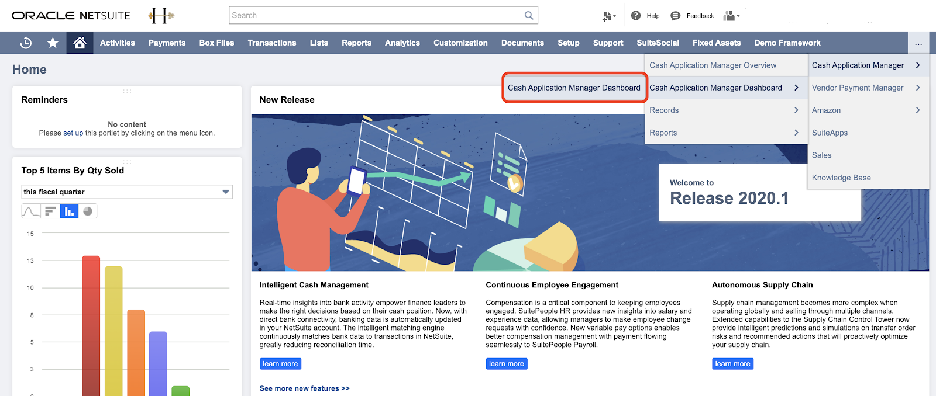936x396 pixels.
Task: Click learn more under Autonomous Supply Chain
Action: [732, 364]
